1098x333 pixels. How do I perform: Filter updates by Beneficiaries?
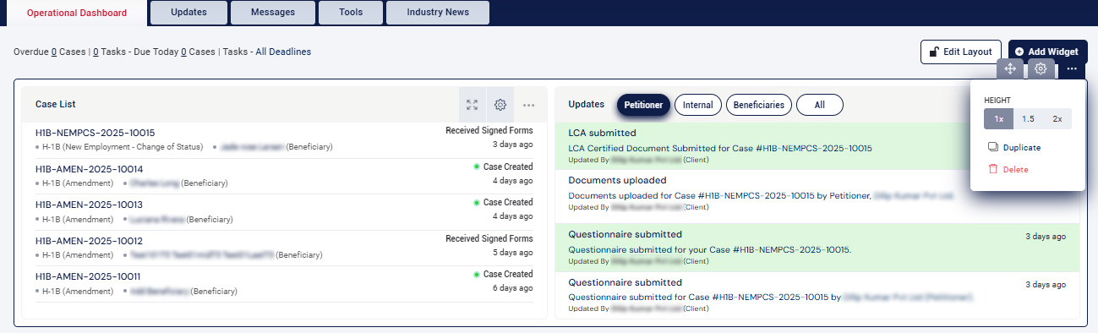pyautogui.click(x=759, y=105)
